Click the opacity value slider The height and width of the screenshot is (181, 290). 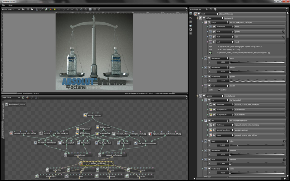(x=257, y=81)
